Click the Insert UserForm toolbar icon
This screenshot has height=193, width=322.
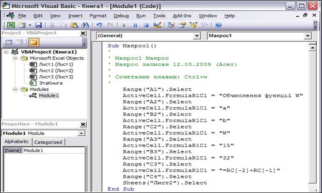pyautogui.click(x=22, y=25)
